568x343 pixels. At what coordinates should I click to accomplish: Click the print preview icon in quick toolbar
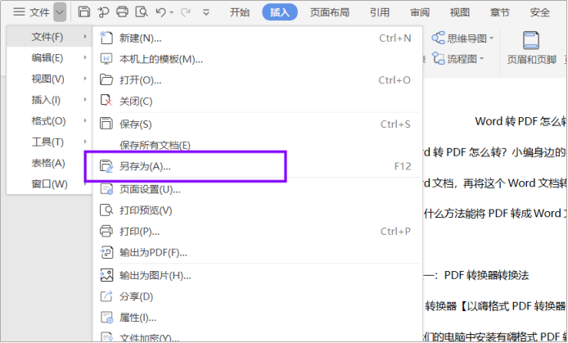(142, 12)
